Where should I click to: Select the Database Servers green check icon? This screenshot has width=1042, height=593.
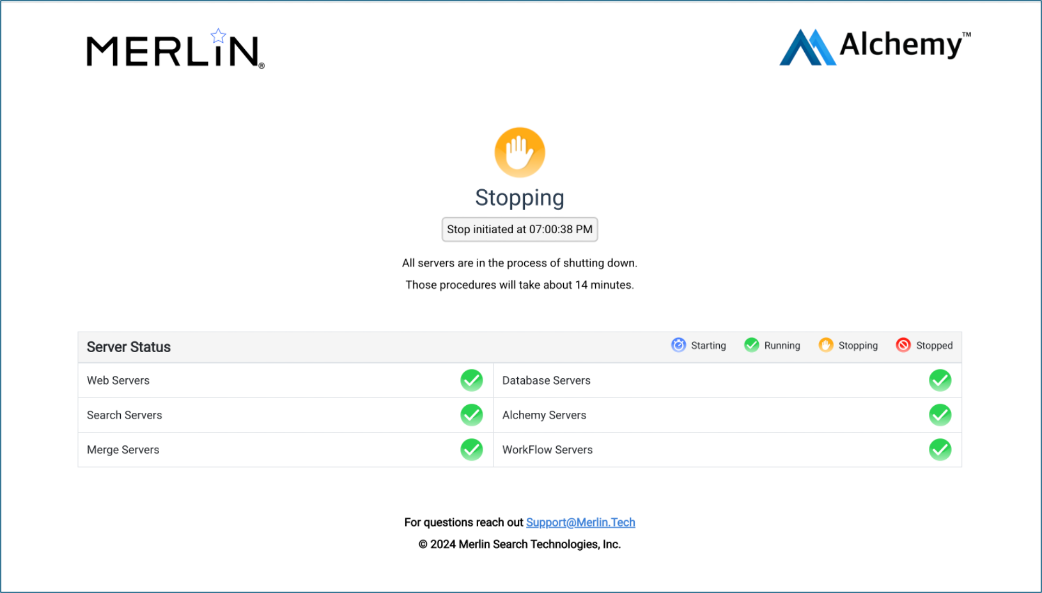pos(940,380)
